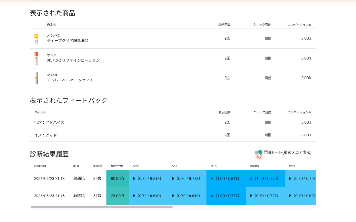This screenshot has width=356, height=222.
Task: Click the 敏感肌 skin type cell
Action: click(x=79, y=196)
